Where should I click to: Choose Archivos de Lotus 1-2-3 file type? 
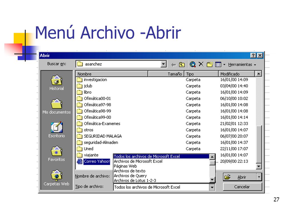161,181
